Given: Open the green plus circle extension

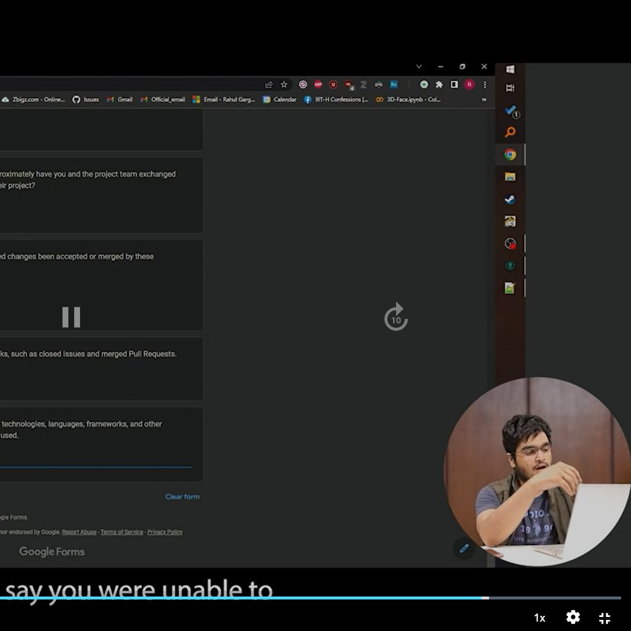Looking at the screenshot, I should coord(424,85).
